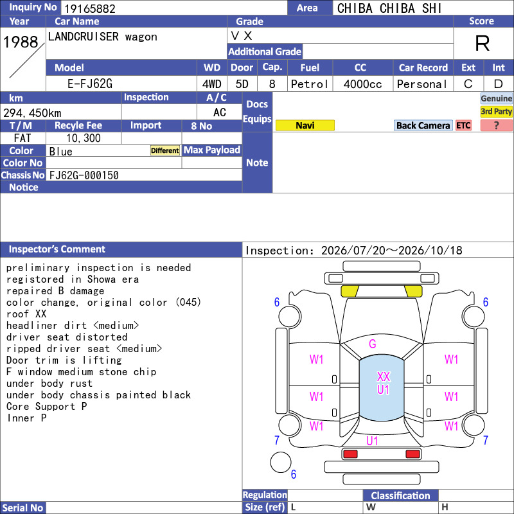Select the U1 mark directly below XX
This screenshot has height=514, width=514.
click(x=383, y=390)
